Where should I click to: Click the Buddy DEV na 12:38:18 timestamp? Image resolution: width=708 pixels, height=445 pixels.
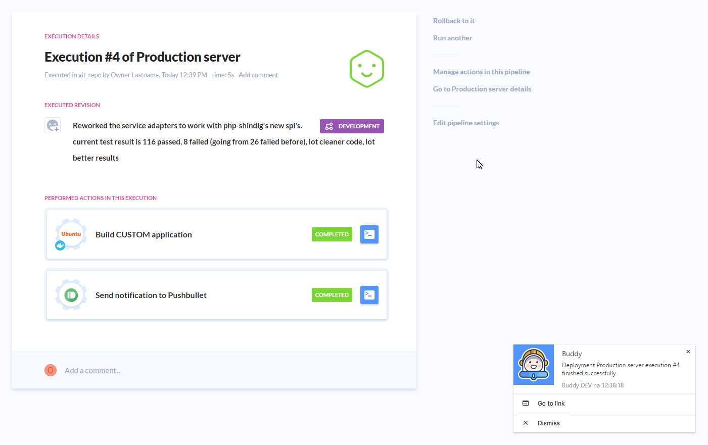(x=593, y=385)
